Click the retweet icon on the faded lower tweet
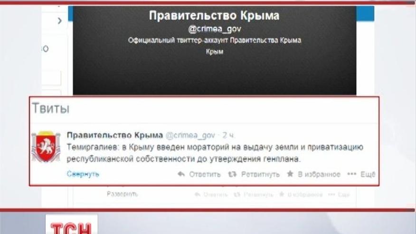Viewport: 416px width, 234px height. click(x=237, y=195)
